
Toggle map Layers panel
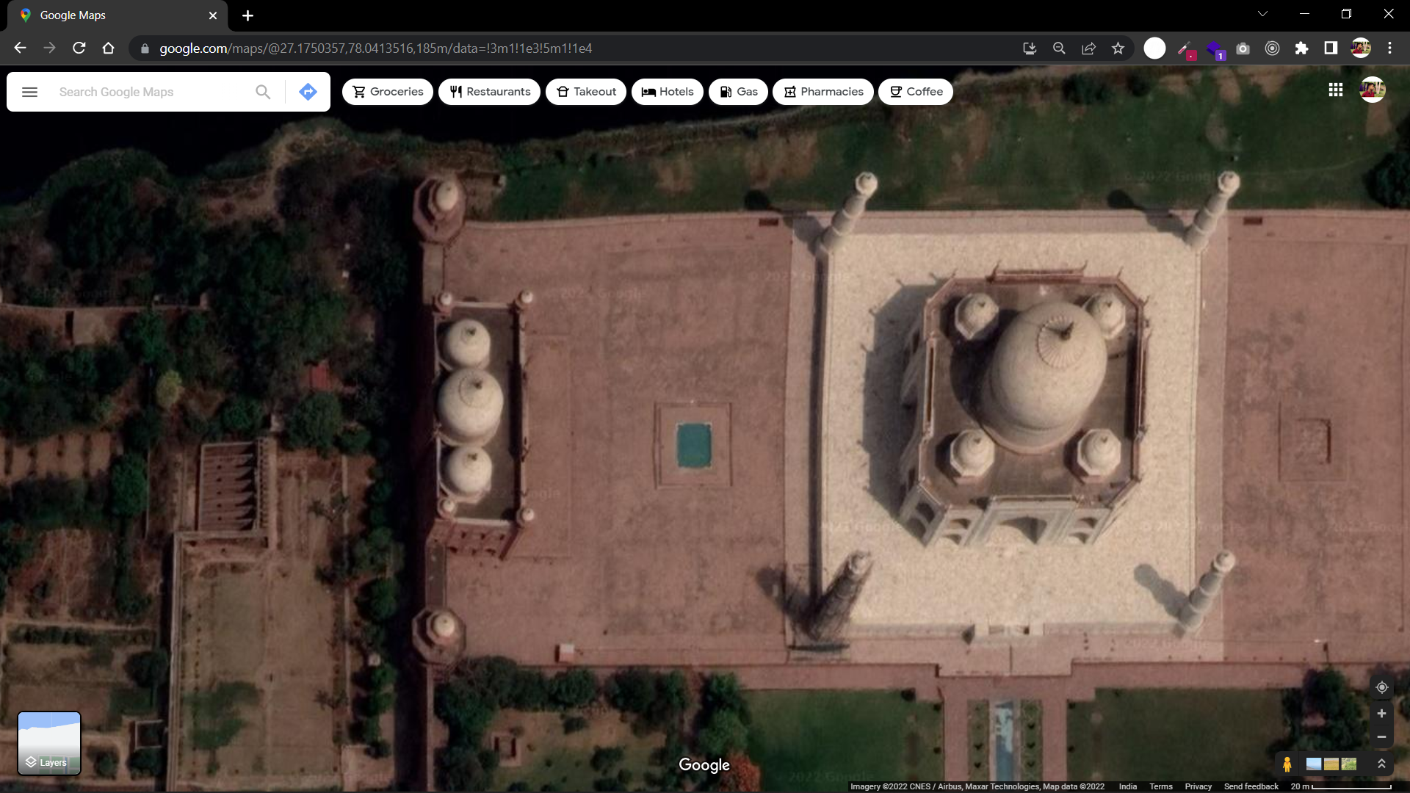click(48, 743)
